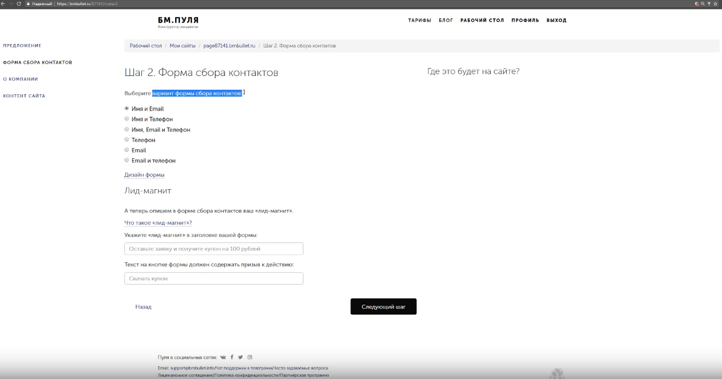
Task: Open 'Мои сайты' in the breadcrumb
Action: (x=182, y=46)
